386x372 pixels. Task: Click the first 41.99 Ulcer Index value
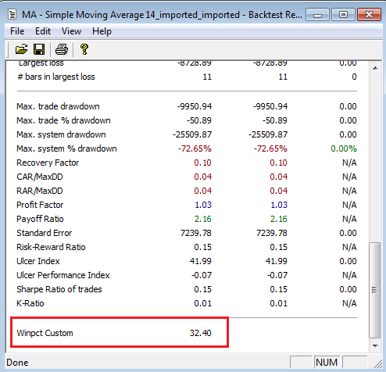pyautogui.click(x=200, y=261)
